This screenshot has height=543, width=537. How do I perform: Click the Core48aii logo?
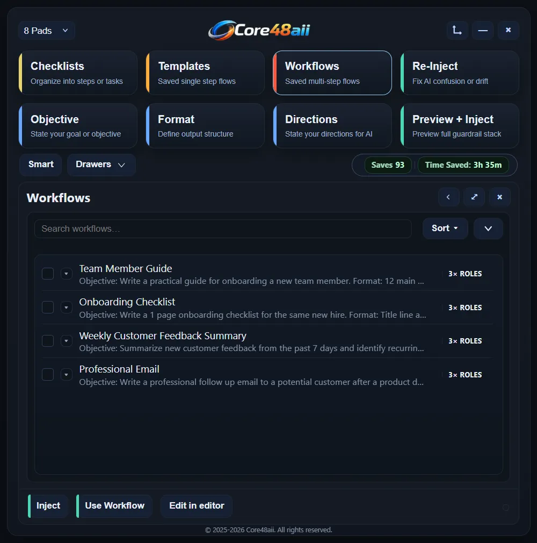pyautogui.click(x=259, y=30)
